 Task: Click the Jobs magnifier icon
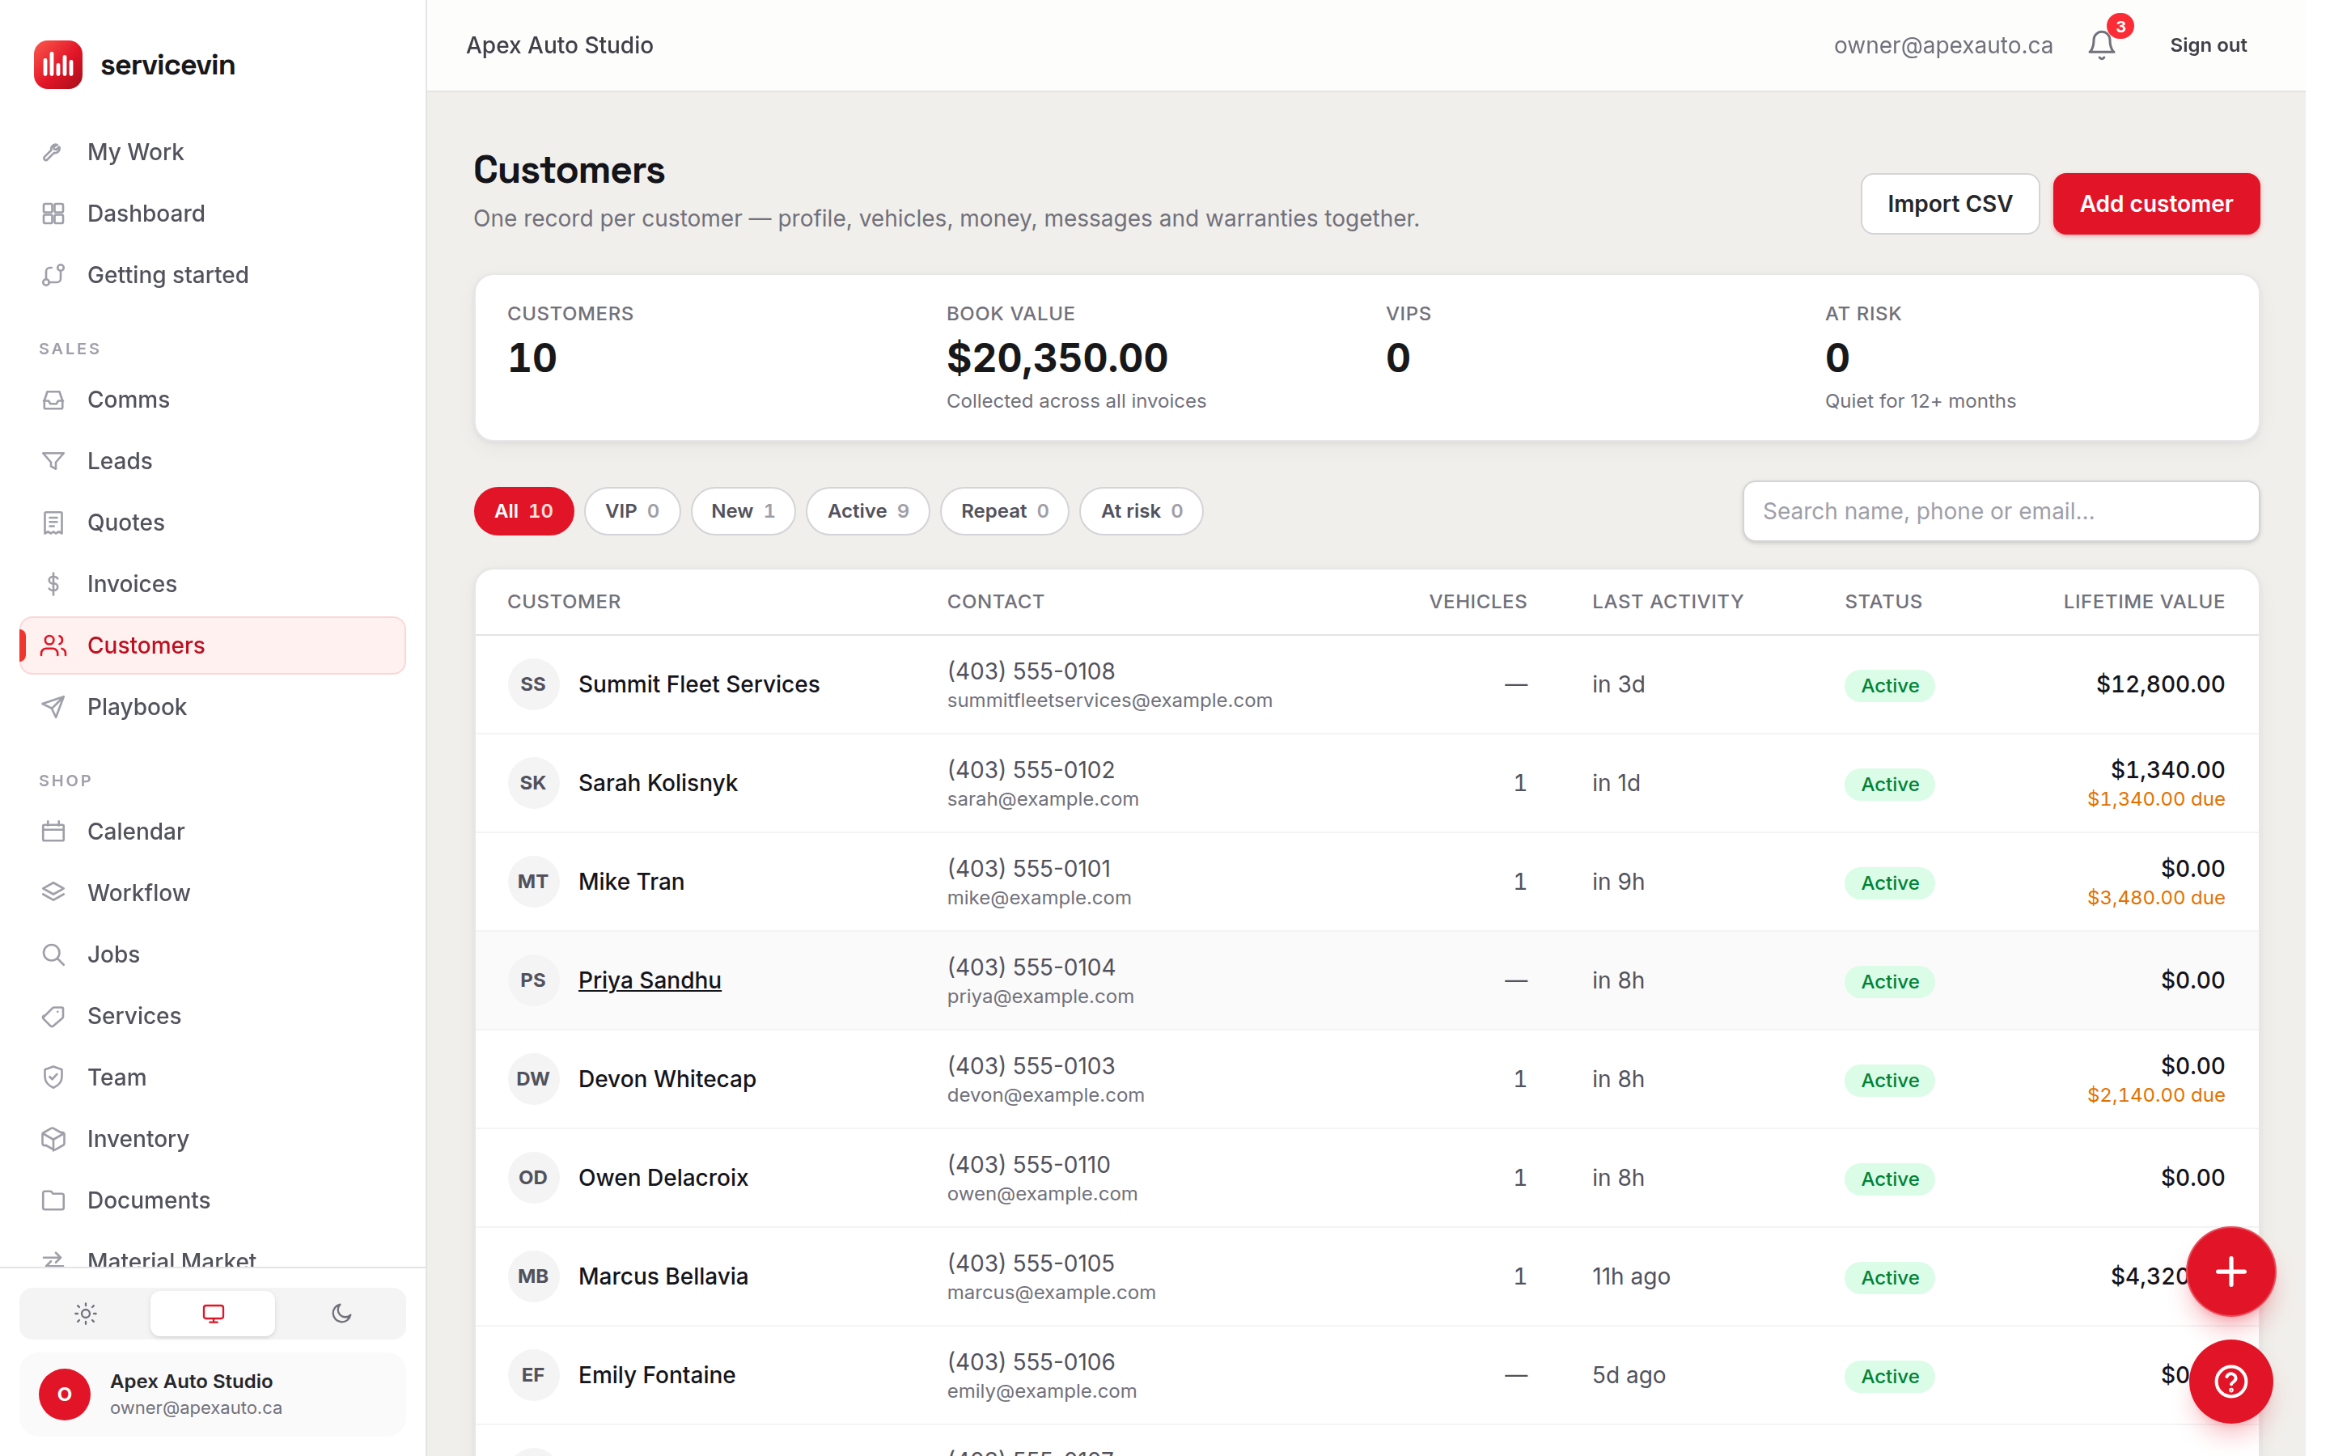click(x=53, y=954)
